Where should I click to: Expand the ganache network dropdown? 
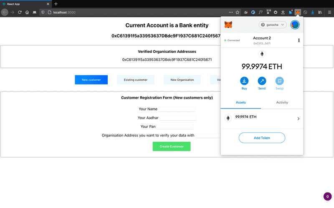click(273, 25)
